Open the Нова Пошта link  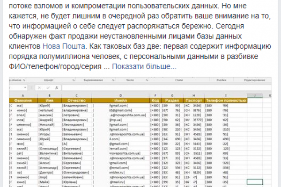(64, 46)
